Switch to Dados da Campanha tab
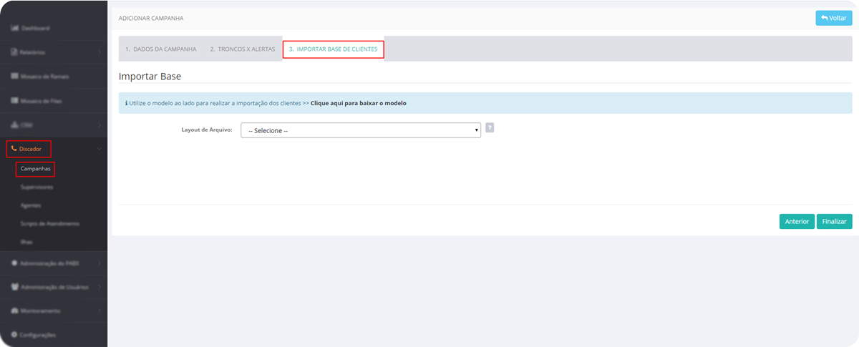This screenshot has width=859, height=347. pos(161,49)
